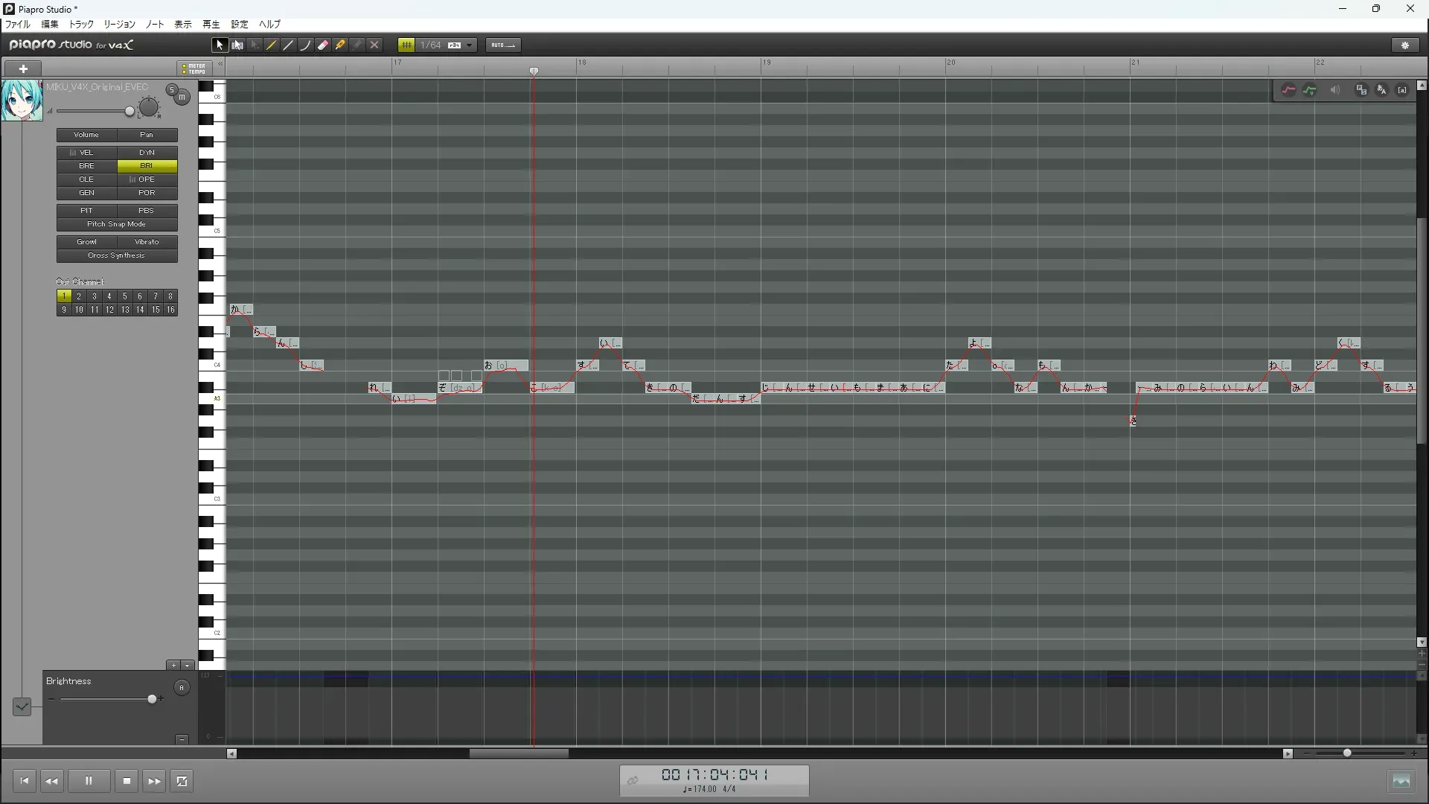Screen dimensions: 1429x804
Task: Toggle the snap-to-grid button
Action: pyautogui.click(x=406, y=45)
